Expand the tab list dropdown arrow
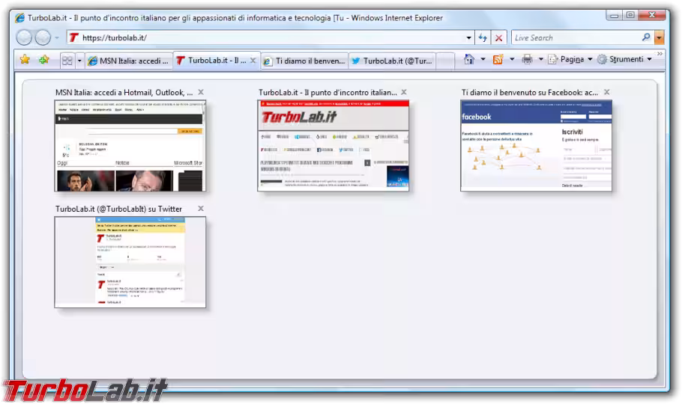Image resolution: width=682 pixels, height=404 pixels. [79, 61]
